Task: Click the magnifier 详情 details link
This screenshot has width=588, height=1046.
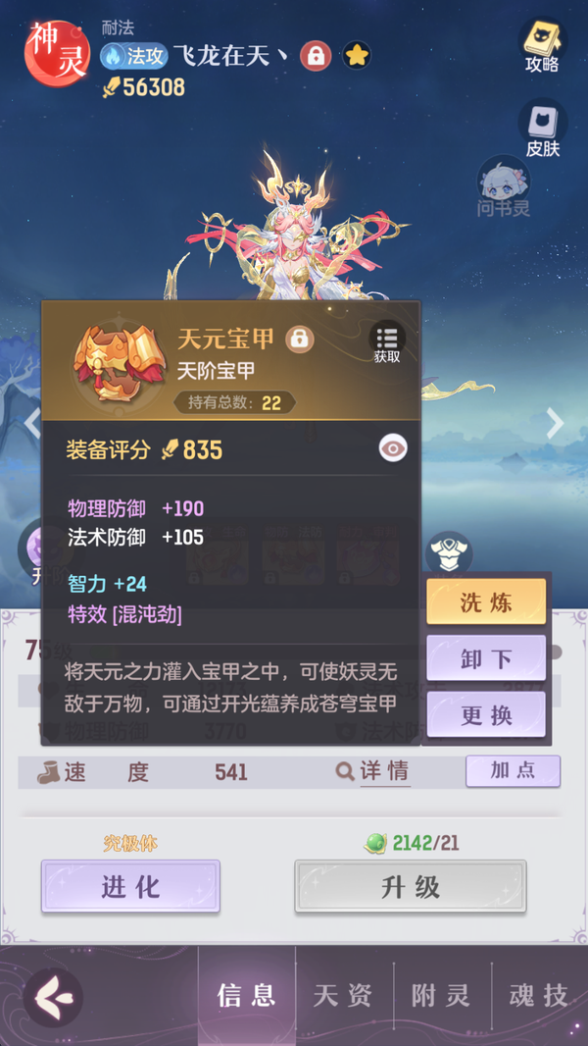Action: pos(372,772)
